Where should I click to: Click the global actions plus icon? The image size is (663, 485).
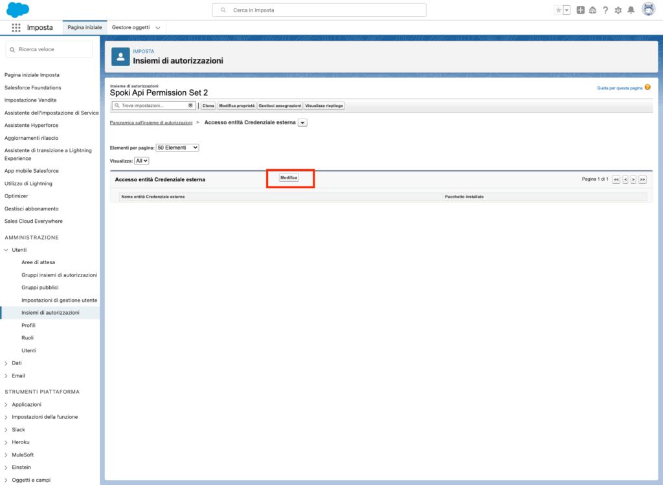click(580, 10)
